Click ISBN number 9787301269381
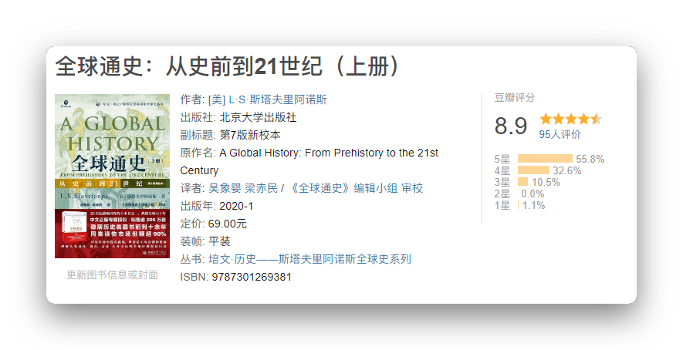The height and width of the screenshot is (350, 683). coord(252,278)
